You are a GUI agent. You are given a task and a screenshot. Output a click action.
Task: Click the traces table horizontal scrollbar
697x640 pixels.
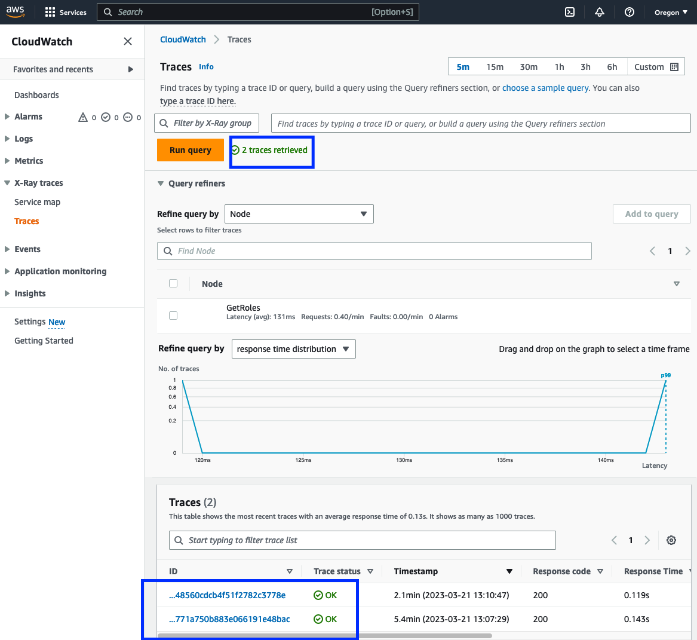(x=325, y=636)
